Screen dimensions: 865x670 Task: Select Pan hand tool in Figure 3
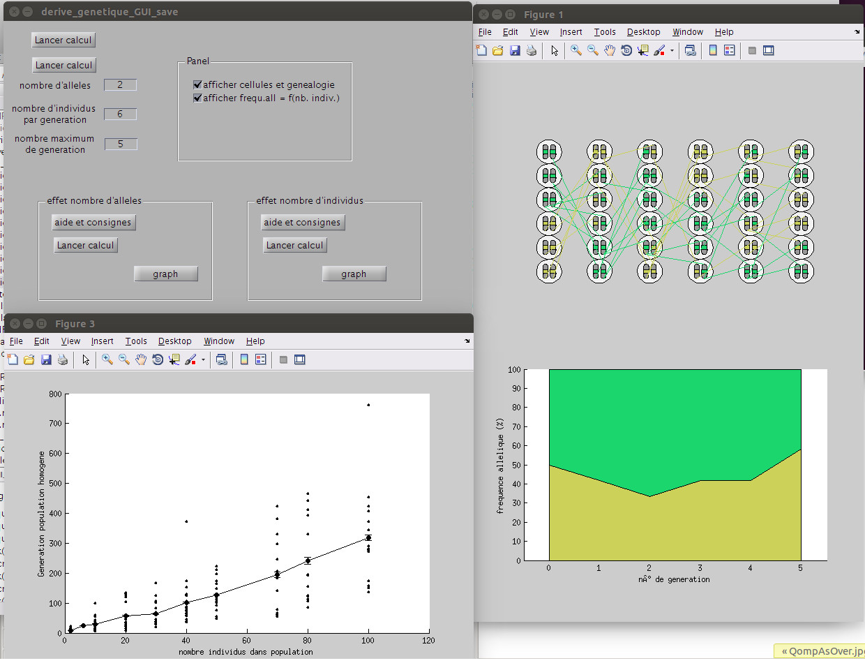(141, 359)
